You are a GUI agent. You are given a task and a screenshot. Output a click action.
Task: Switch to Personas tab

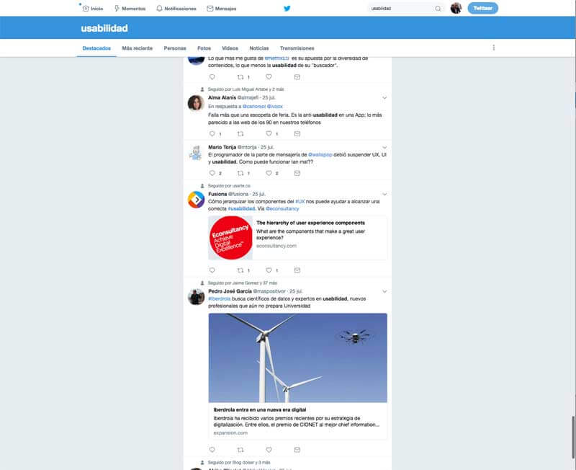tap(175, 48)
